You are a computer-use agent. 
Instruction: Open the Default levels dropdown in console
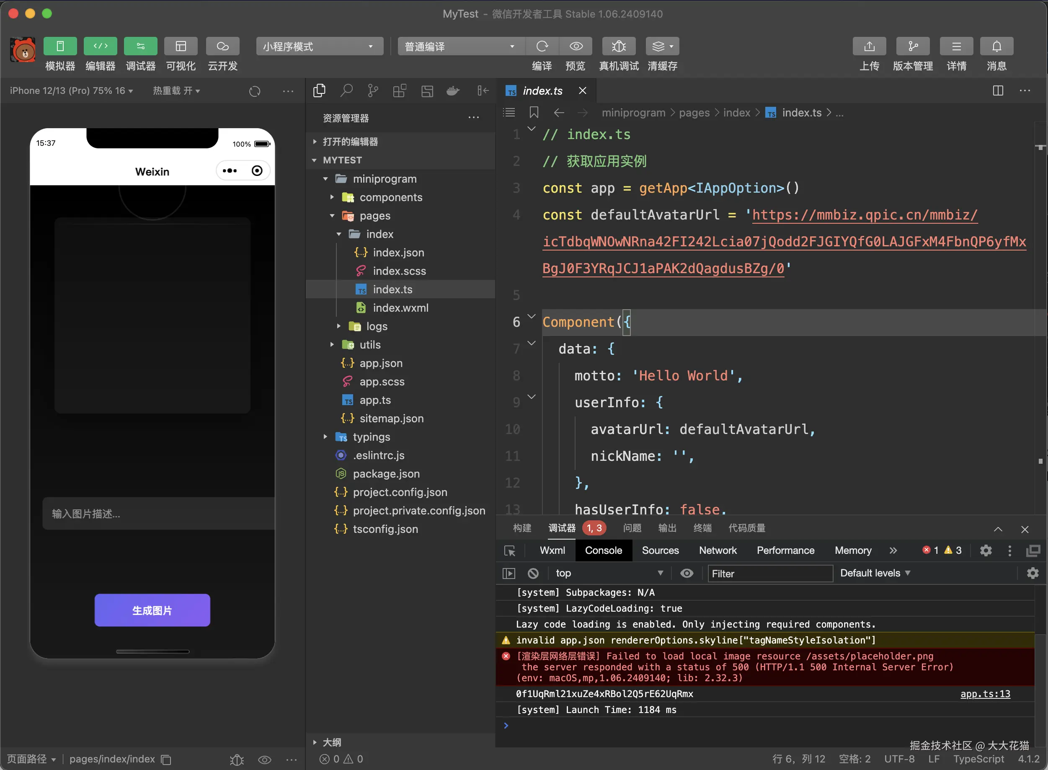(875, 573)
